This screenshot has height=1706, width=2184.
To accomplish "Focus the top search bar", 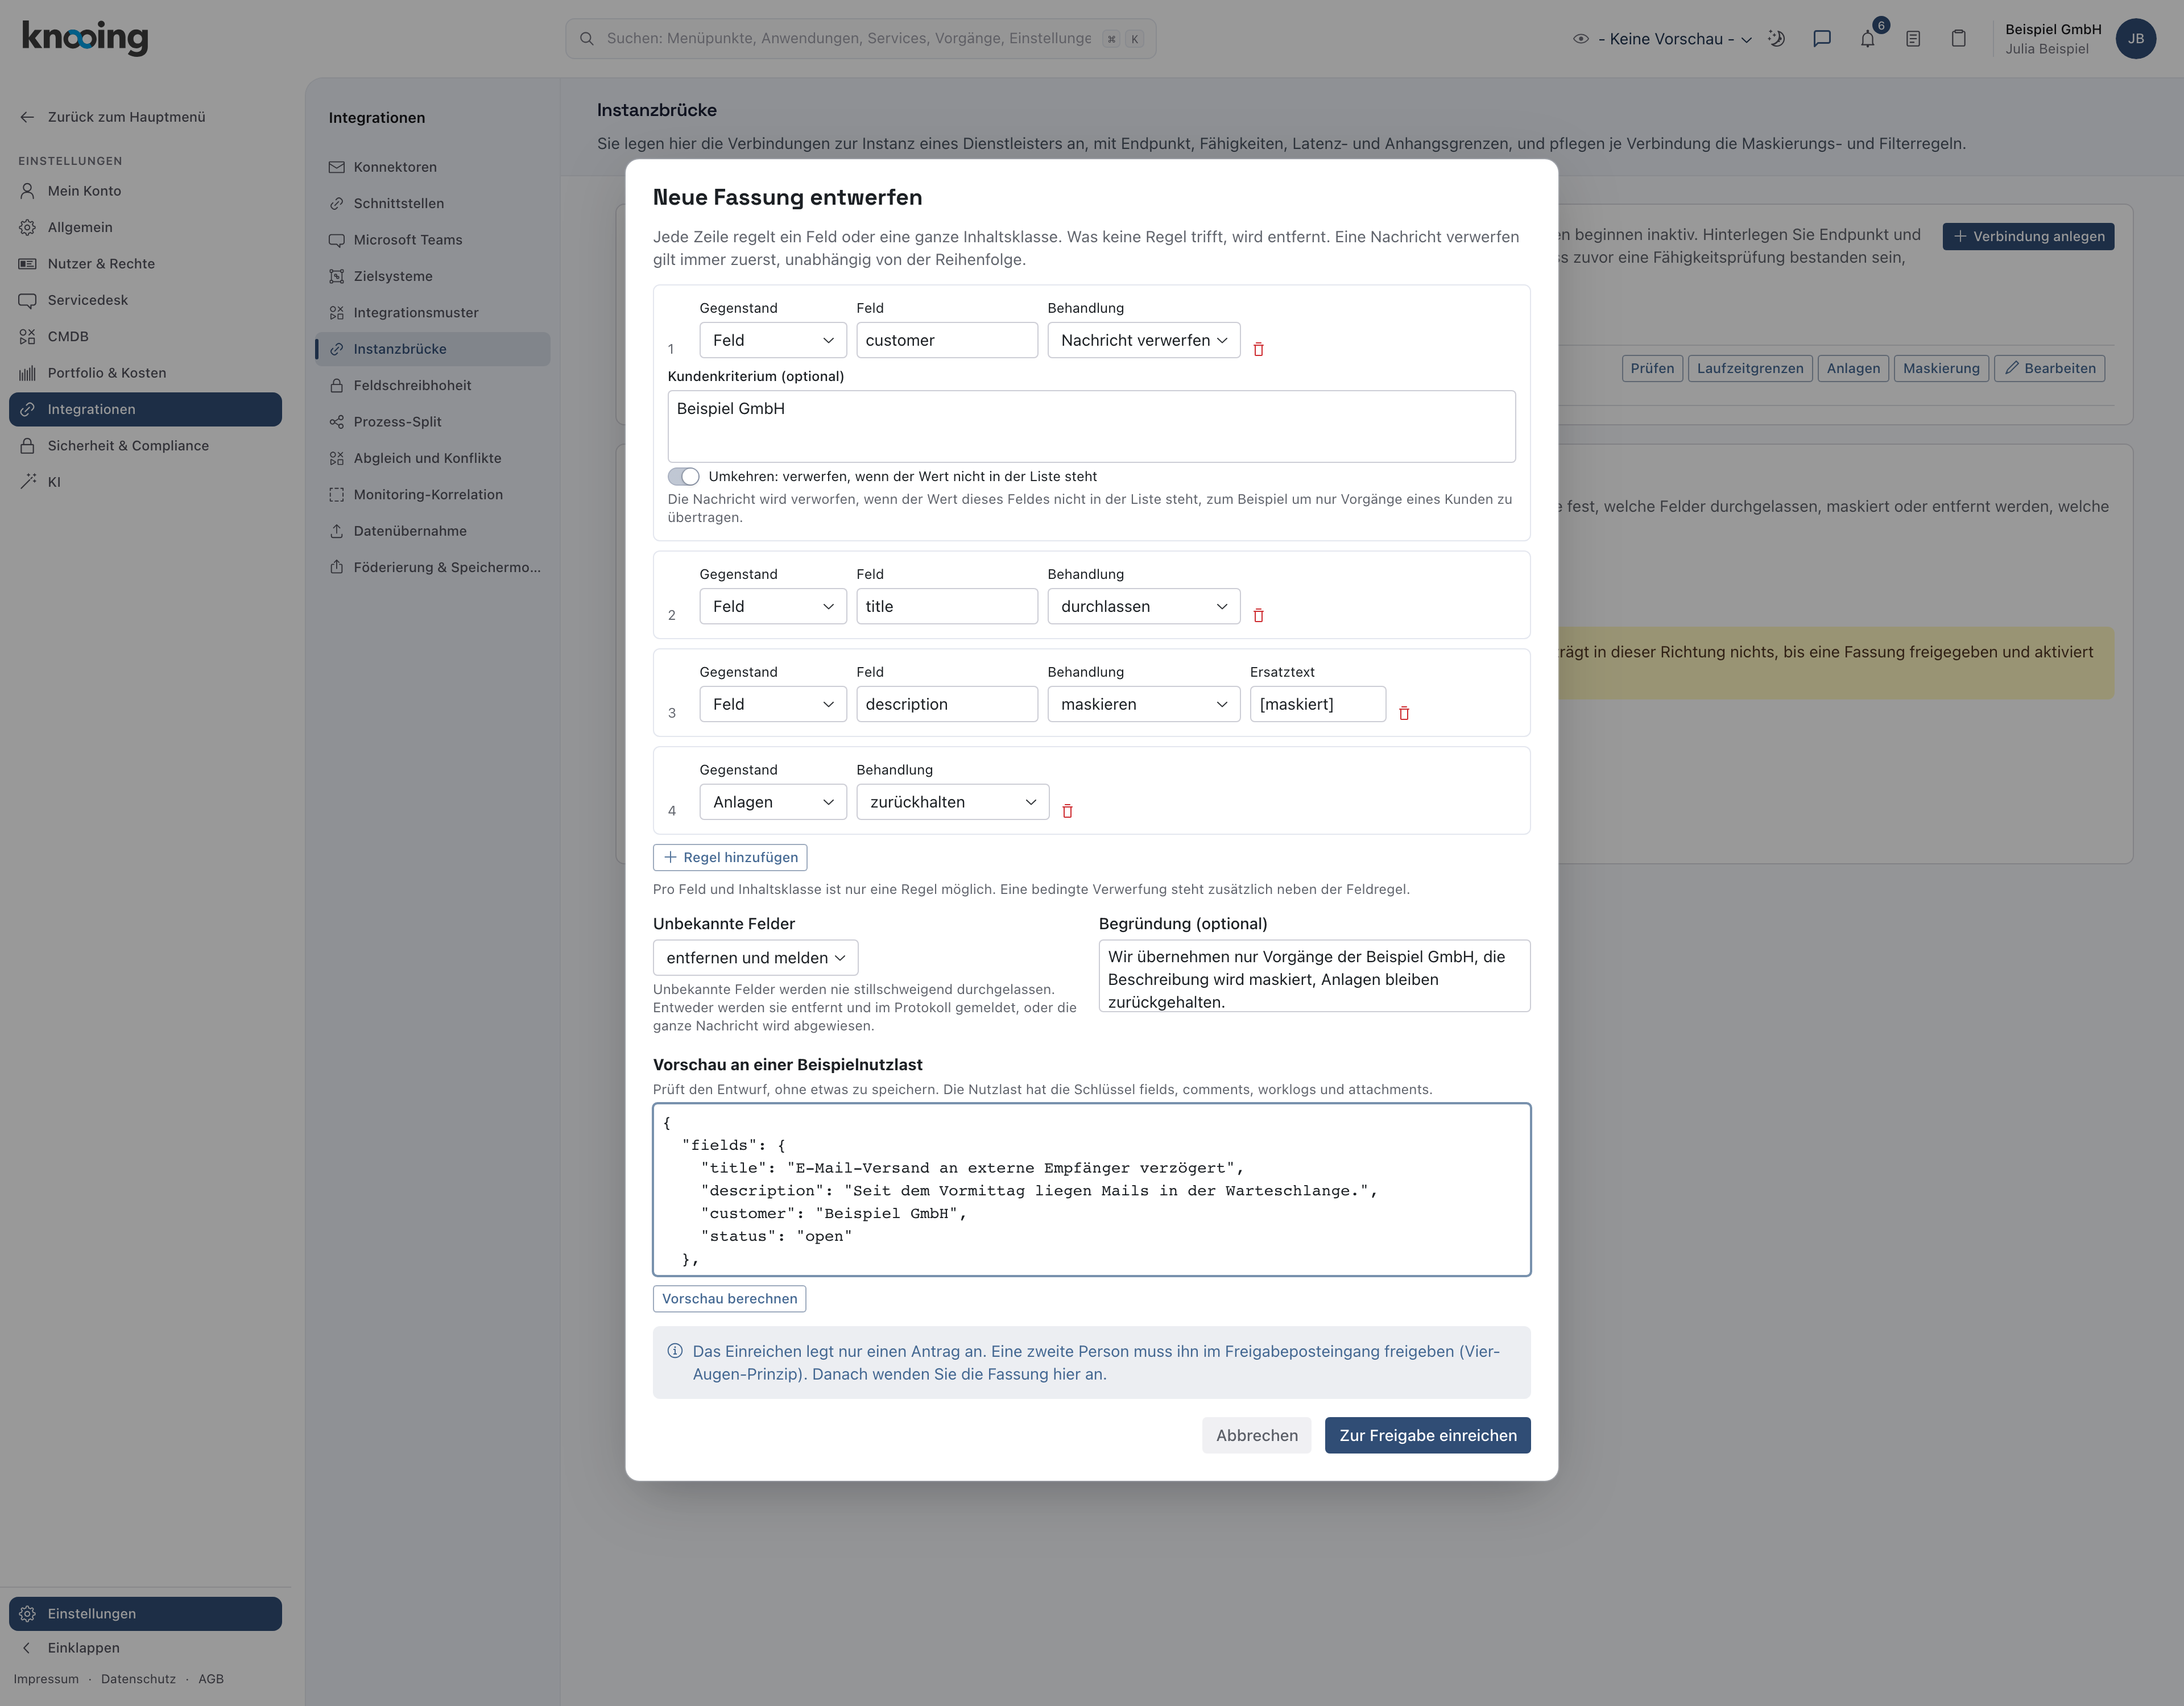I will (860, 39).
